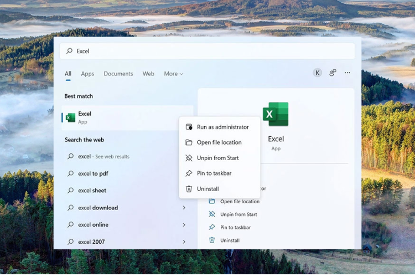The image size is (415, 277).
Task: Click the large Excel logo in preview pane
Action: [x=276, y=114]
